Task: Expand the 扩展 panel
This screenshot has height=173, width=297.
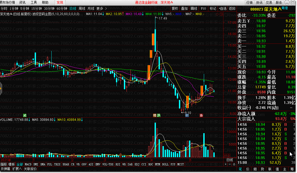Action: pyautogui.click(x=17, y=169)
